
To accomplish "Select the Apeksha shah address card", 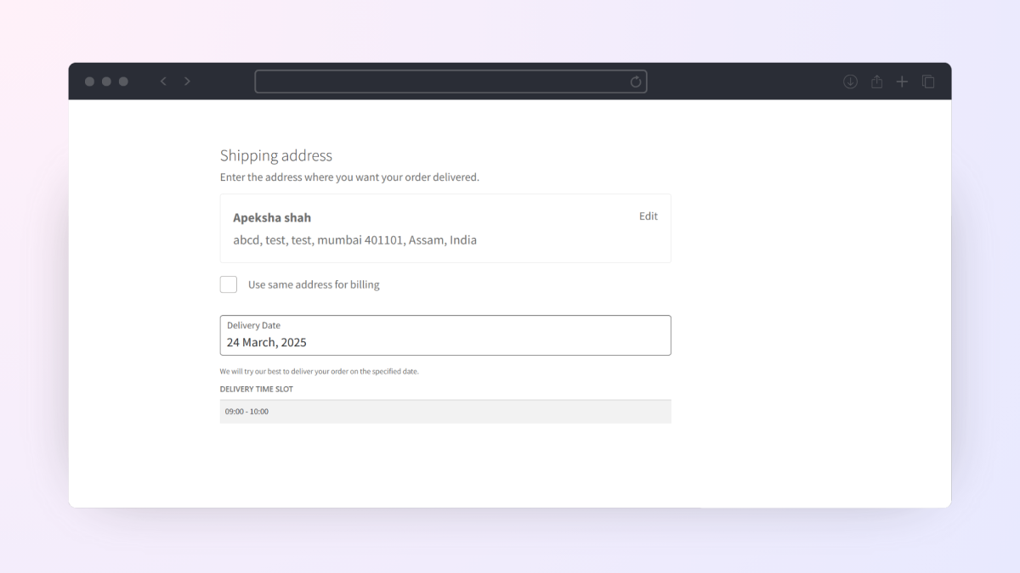I will point(445,228).
